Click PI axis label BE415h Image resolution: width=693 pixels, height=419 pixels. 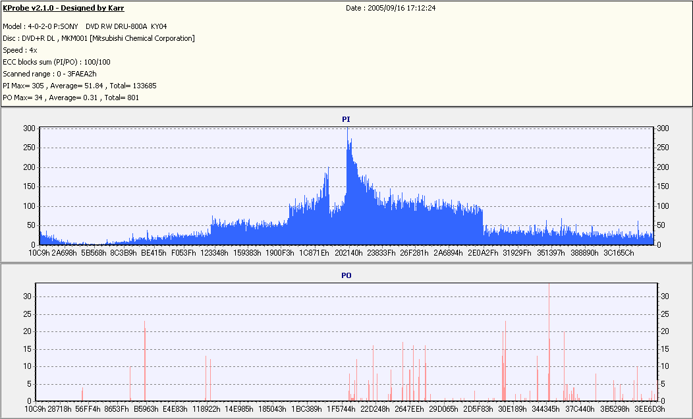click(153, 253)
